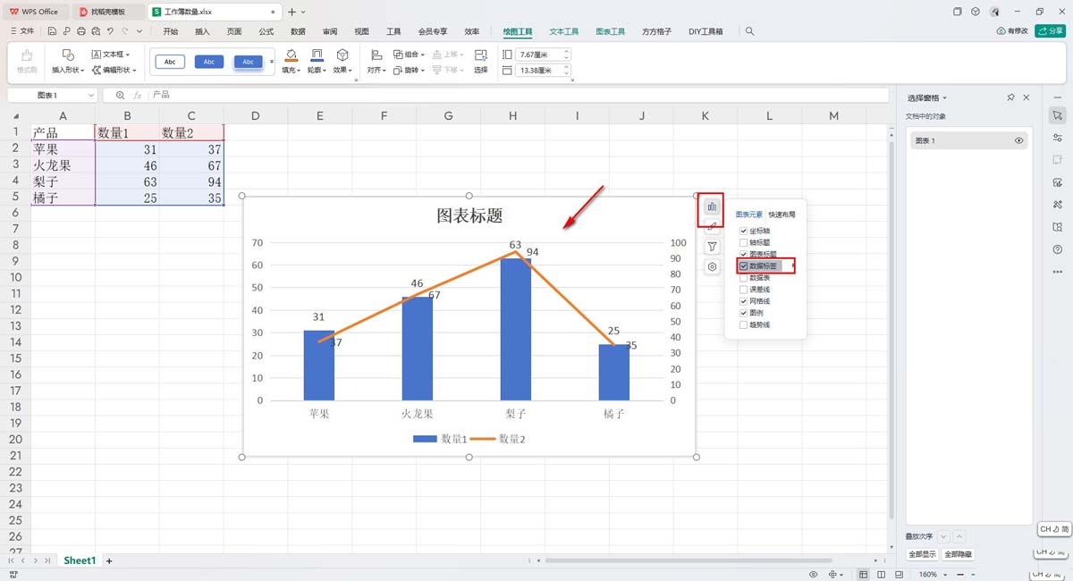Click the zoom magnifier icon in formula bar

(121, 95)
